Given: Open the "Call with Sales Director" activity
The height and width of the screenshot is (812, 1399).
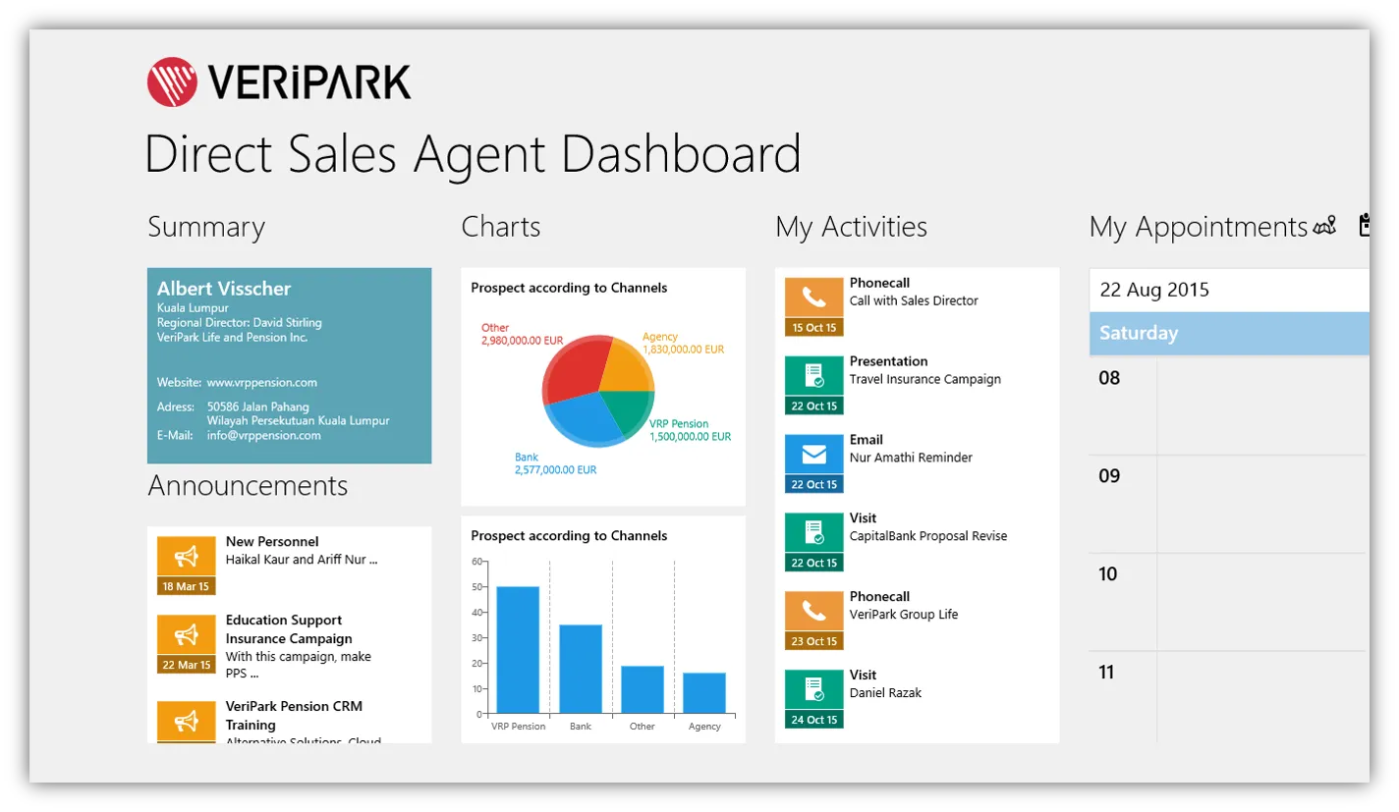Looking at the screenshot, I should [914, 301].
